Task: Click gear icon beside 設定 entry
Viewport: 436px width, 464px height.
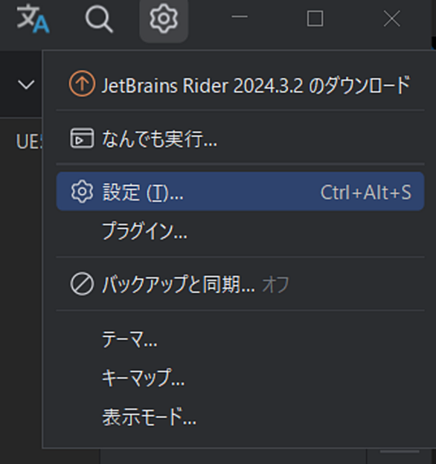Action: click(x=82, y=191)
